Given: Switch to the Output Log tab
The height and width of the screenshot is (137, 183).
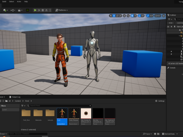Looking at the screenshot, I should pos(15,97).
